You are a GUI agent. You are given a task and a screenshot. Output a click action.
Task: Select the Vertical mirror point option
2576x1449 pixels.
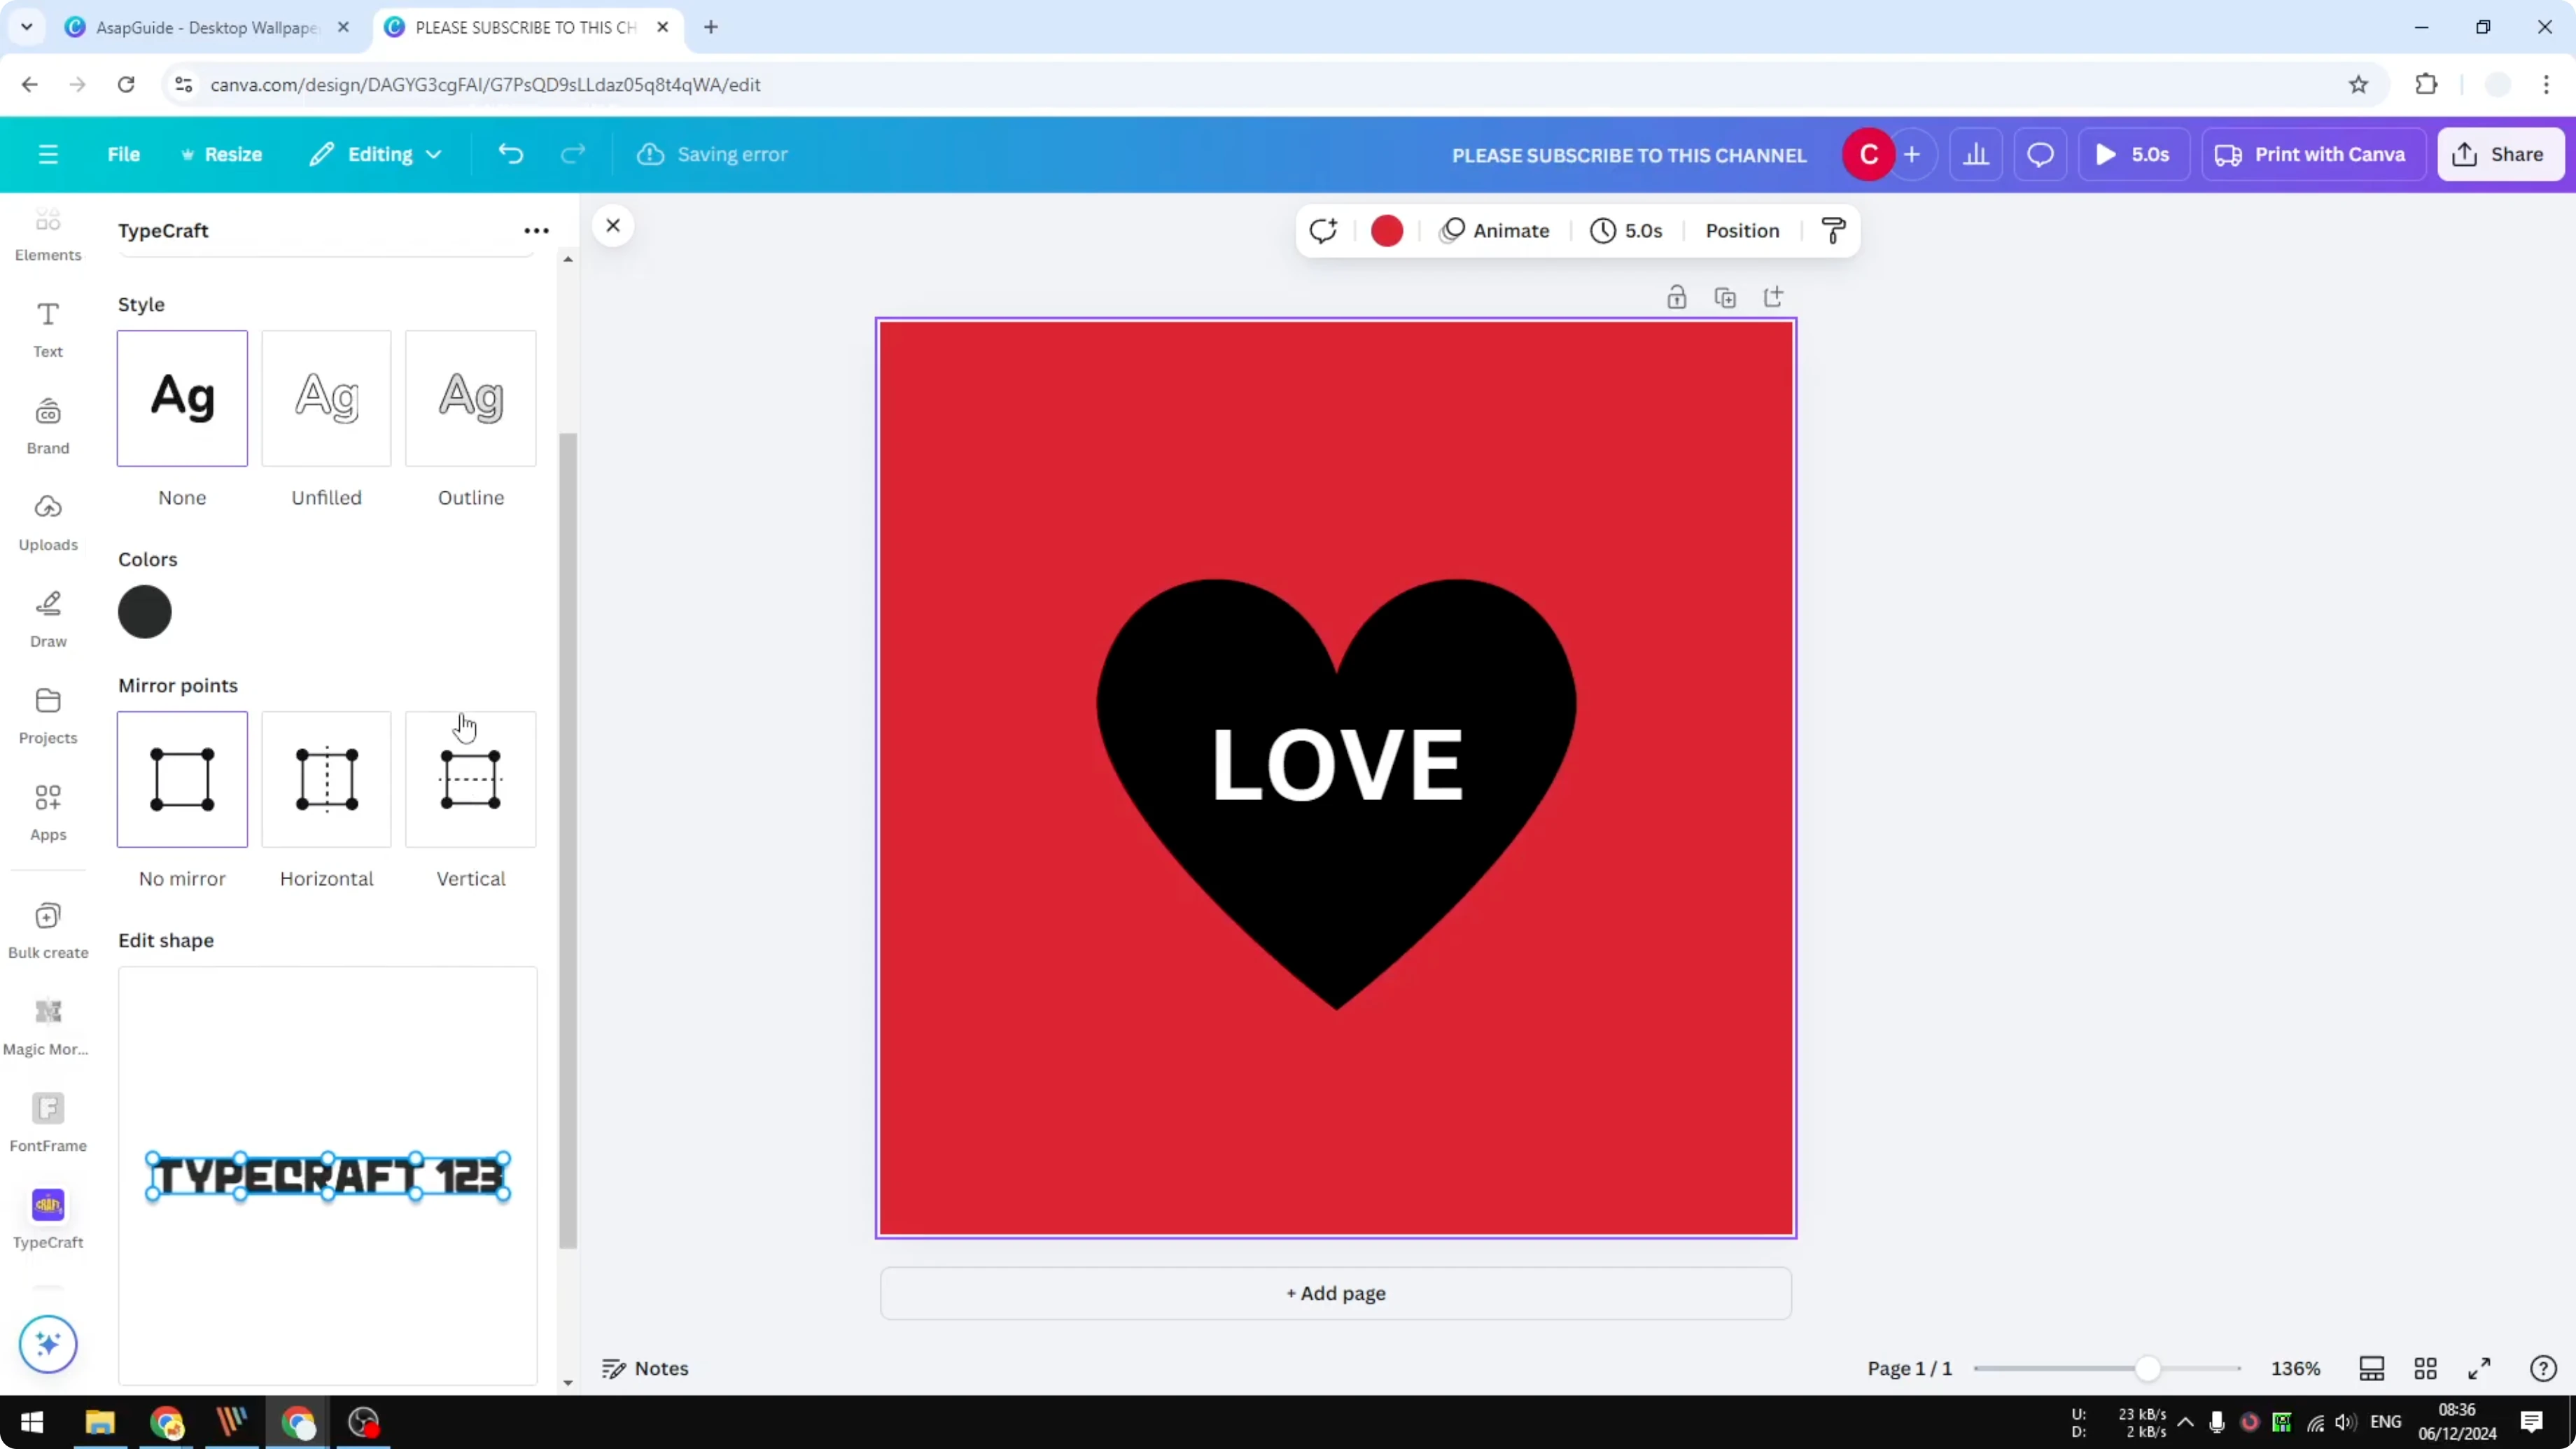click(470, 780)
